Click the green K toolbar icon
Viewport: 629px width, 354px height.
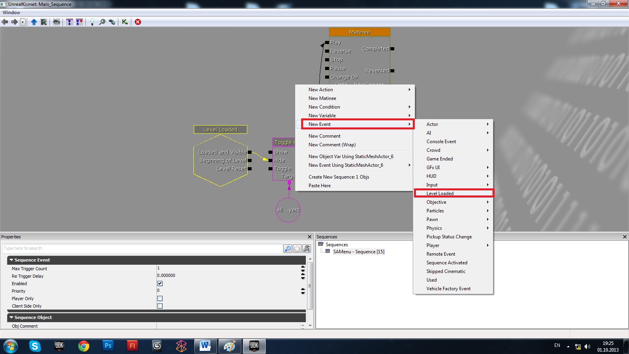tap(125, 22)
